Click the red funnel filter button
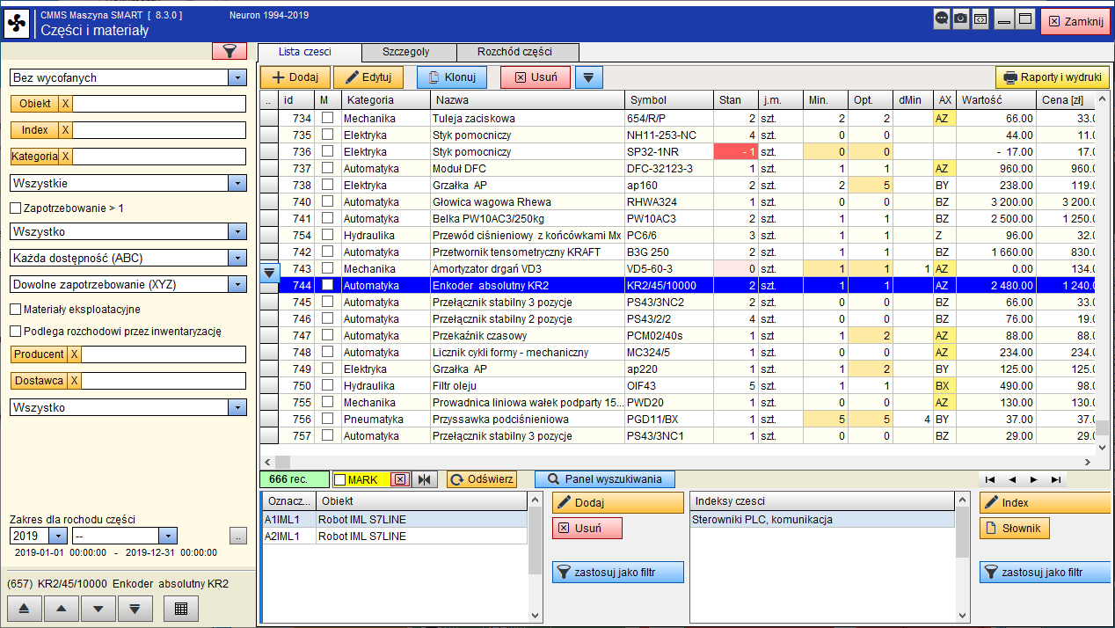This screenshot has width=1115, height=628. 230,51
